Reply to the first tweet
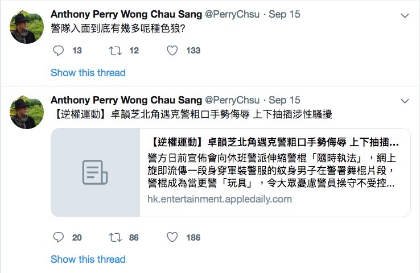 (x=59, y=51)
